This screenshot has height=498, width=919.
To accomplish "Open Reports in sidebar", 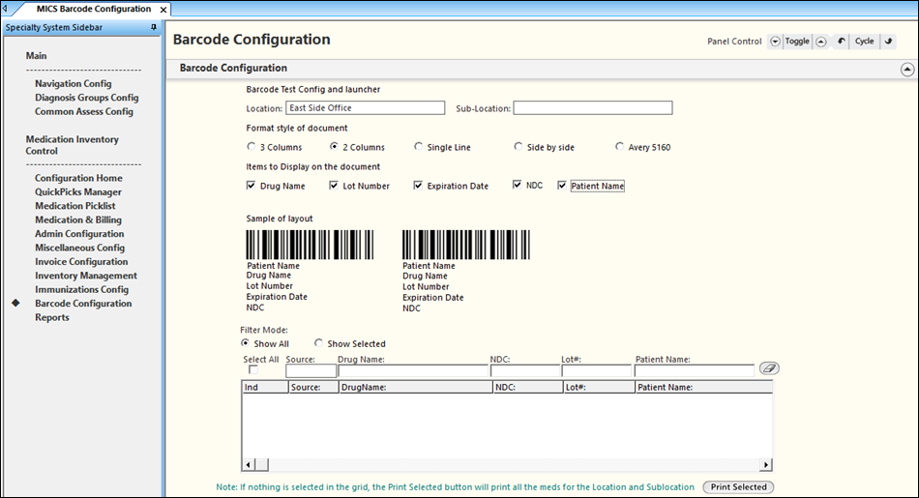I will point(51,317).
